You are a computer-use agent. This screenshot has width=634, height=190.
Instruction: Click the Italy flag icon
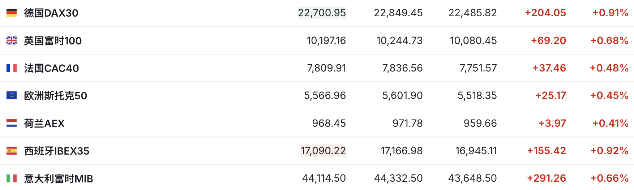12,178
